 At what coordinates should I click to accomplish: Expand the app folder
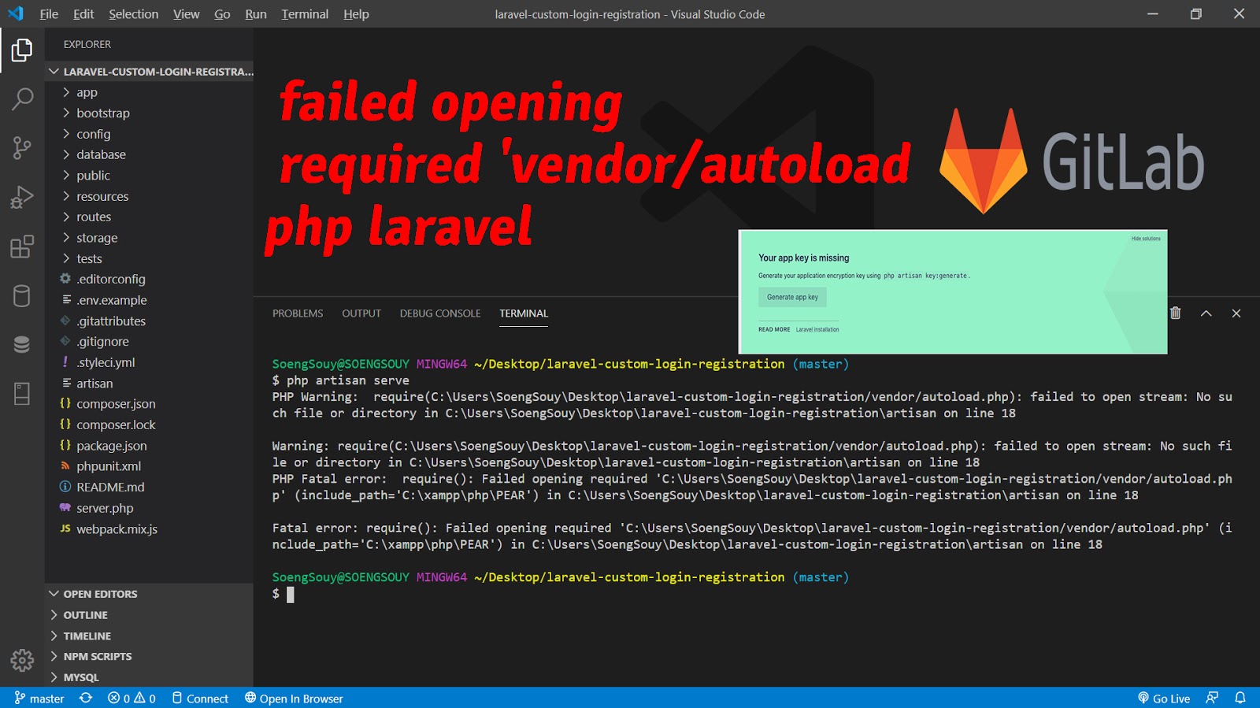(x=150, y=92)
